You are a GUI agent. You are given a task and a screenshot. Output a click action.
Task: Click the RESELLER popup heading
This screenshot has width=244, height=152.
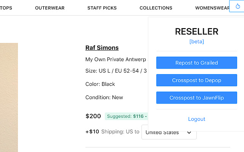196,32
